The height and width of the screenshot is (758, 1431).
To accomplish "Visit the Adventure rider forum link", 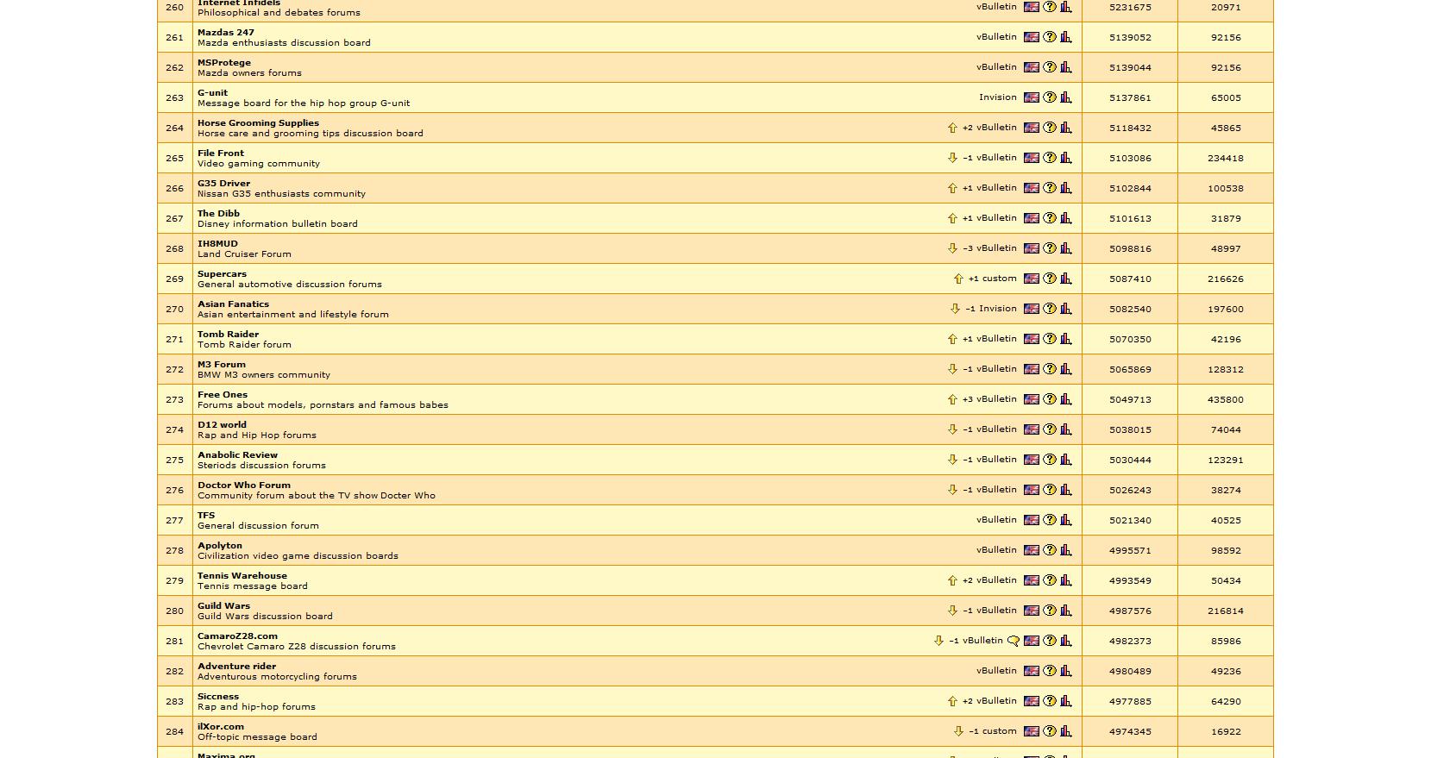I will pyautogui.click(x=236, y=666).
